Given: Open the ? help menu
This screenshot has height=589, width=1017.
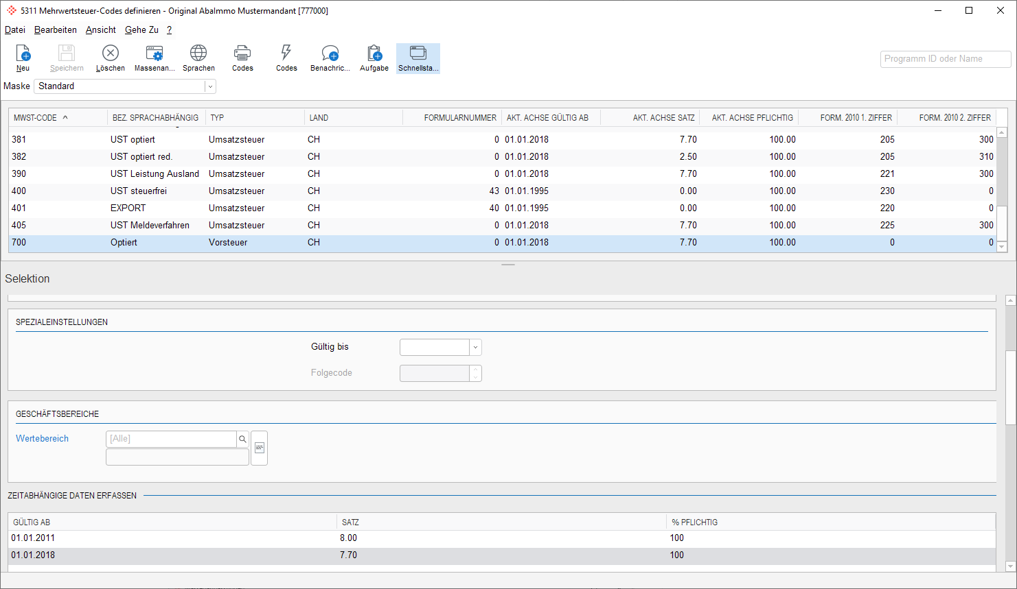Looking at the screenshot, I should pyautogui.click(x=169, y=29).
